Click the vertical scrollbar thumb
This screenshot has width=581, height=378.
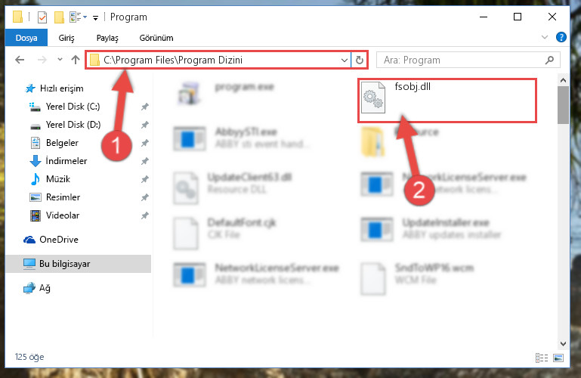[x=563, y=105]
